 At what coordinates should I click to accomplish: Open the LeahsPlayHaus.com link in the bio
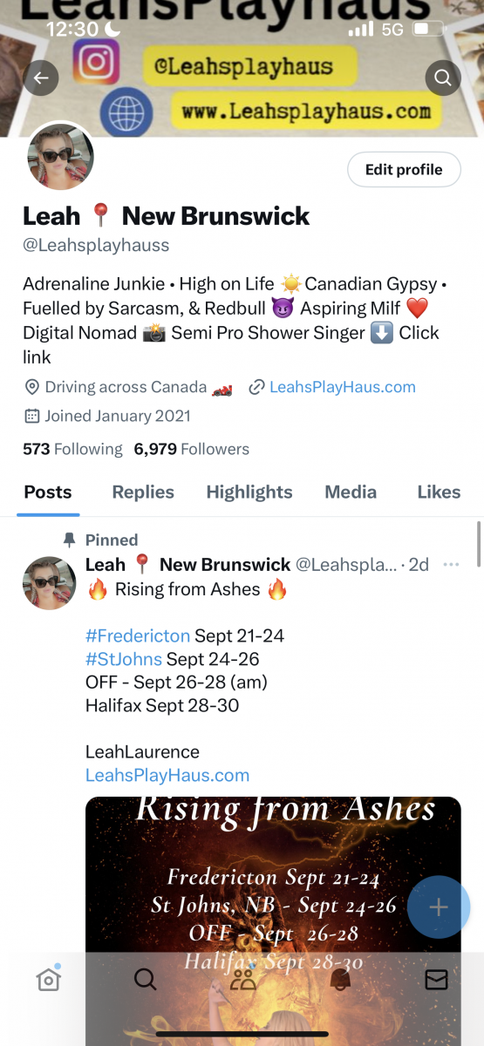point(342,387)
